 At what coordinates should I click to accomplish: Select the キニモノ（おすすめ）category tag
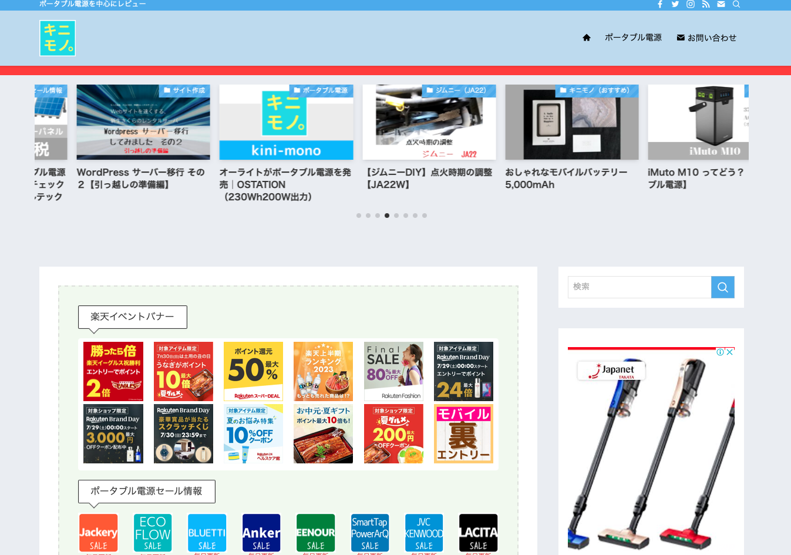coord(597,90)
